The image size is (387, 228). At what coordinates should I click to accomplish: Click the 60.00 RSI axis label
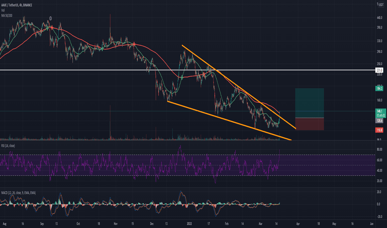[x=380, y=160]
